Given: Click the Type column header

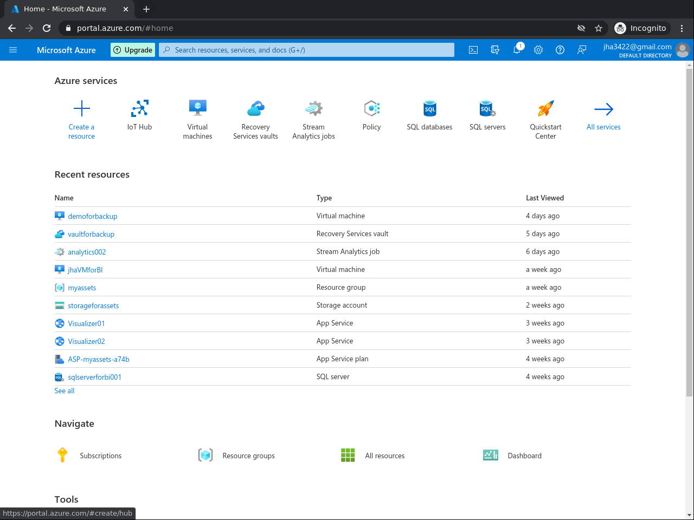Looking at the screenshot, I should pyautogui.click(x=324, y=198).
